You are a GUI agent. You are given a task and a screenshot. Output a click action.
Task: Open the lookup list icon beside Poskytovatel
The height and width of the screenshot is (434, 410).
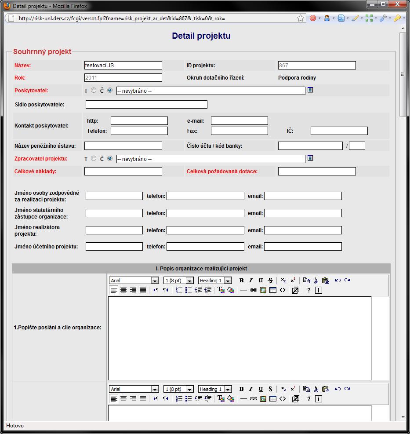click(x=310, y=90)
